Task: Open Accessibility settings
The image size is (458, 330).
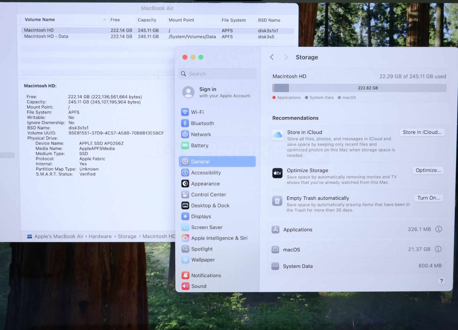Action: (206, 173)
